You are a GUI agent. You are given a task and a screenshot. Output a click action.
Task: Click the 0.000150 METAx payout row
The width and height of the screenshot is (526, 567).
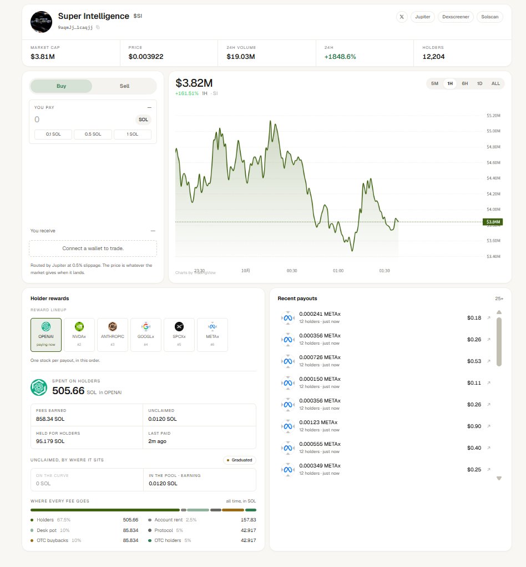coord(386,382)
